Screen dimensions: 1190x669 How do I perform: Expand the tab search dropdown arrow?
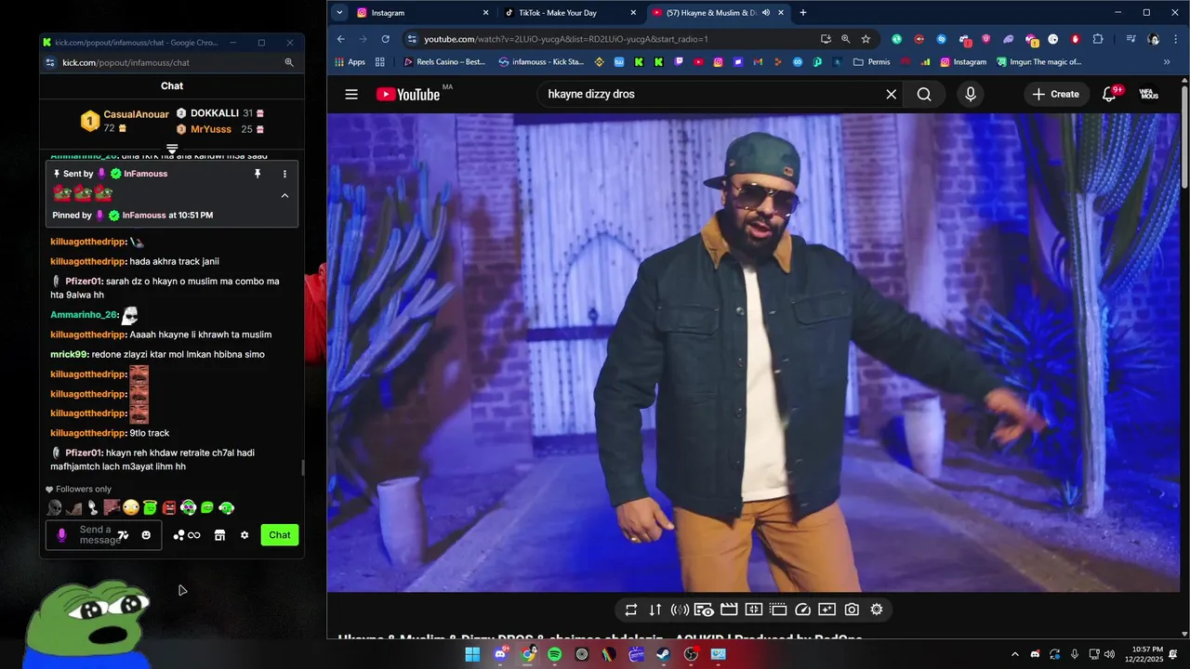[338, 13]
